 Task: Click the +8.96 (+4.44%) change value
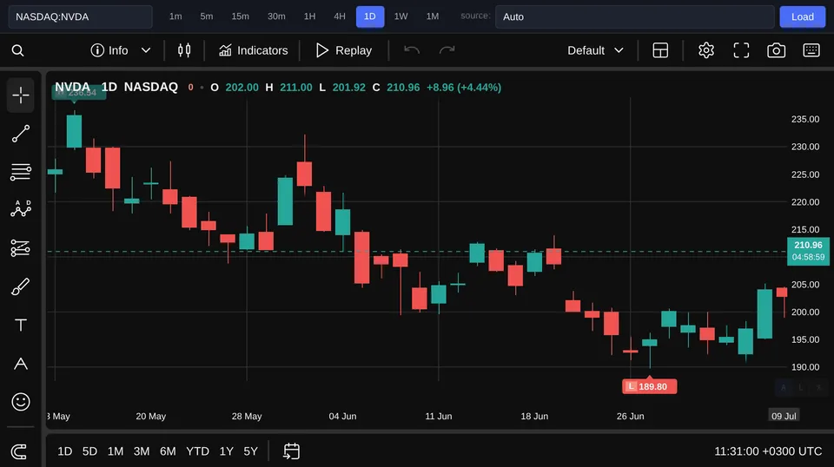(x=464, y=87)
